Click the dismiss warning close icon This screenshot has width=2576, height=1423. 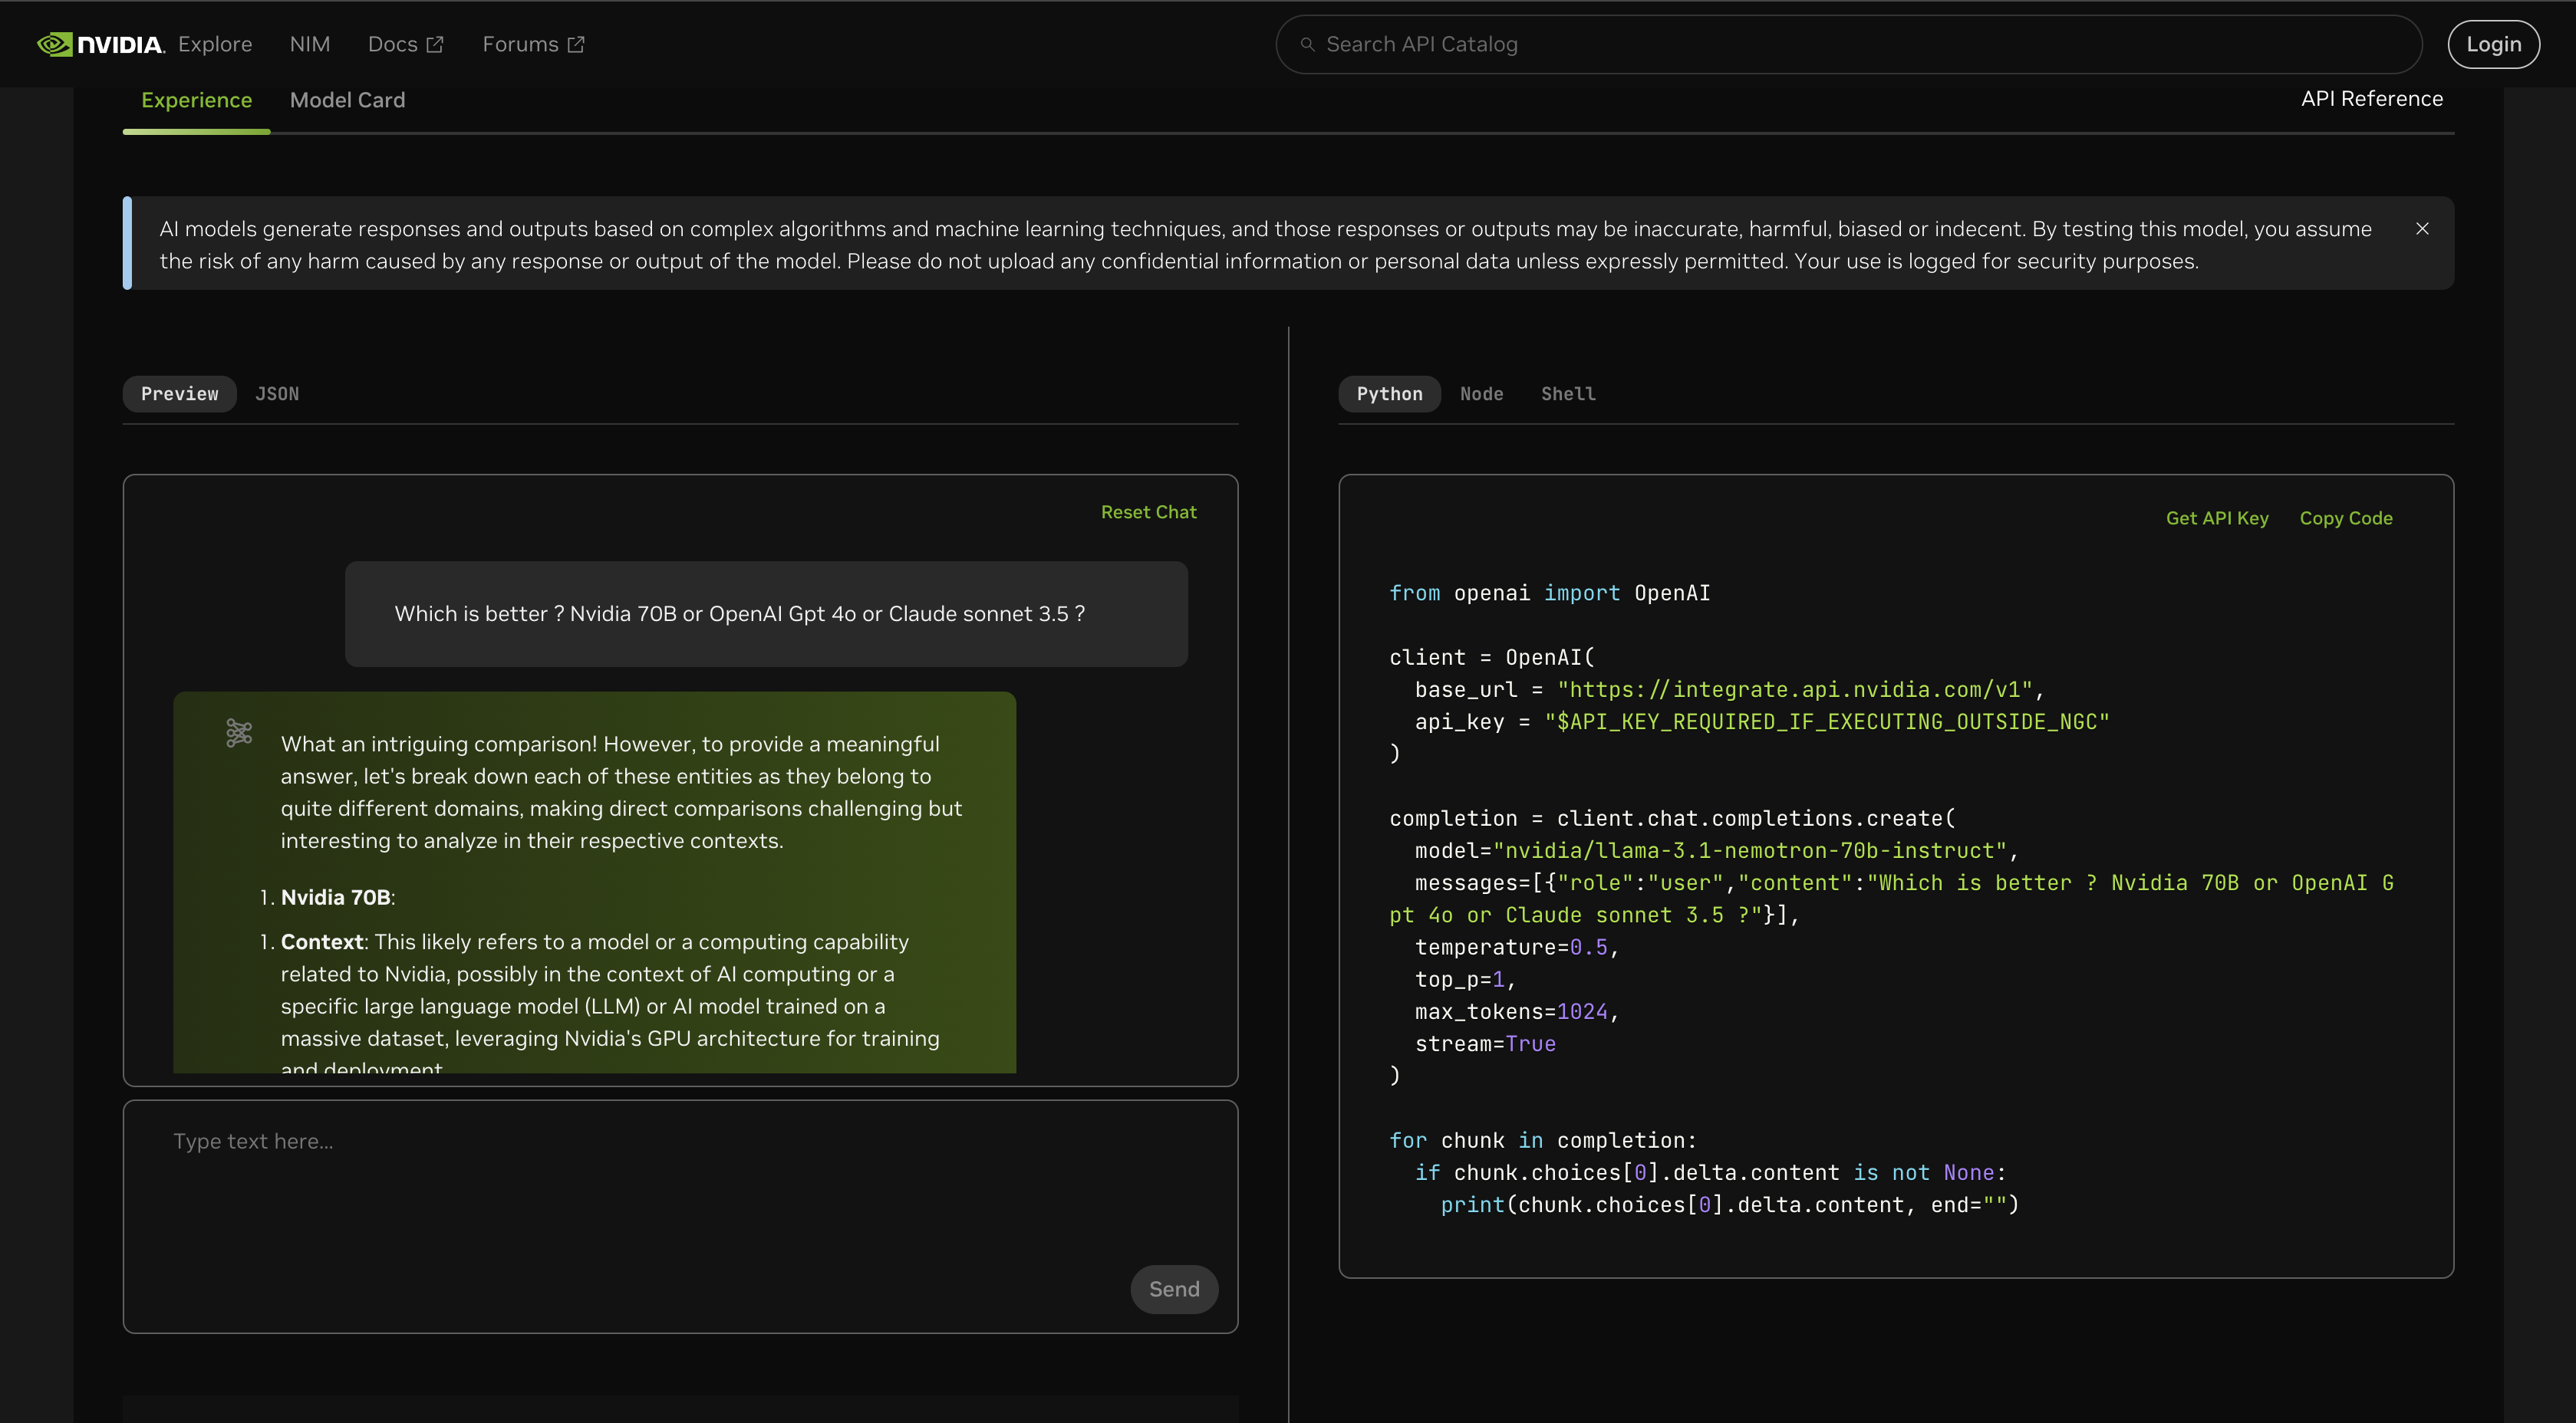(2422, 229)
